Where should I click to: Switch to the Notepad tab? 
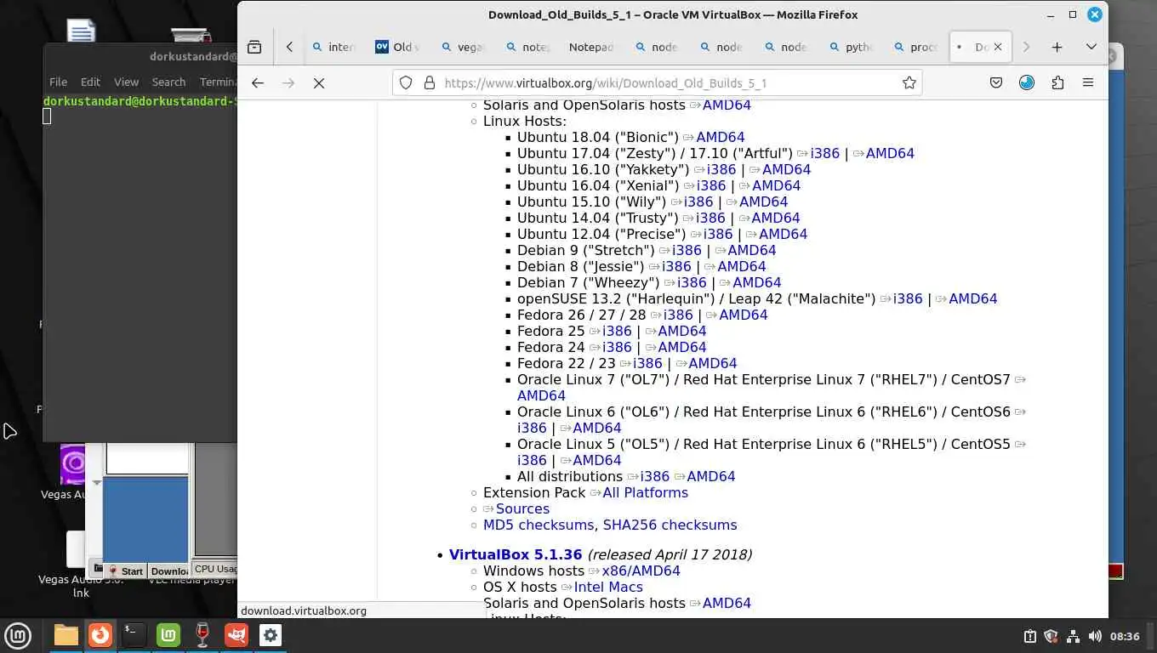point(590,47)
